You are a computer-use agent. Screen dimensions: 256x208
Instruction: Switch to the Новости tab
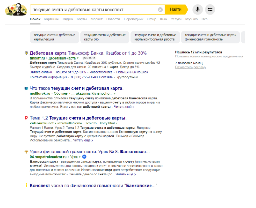[113, 19]
